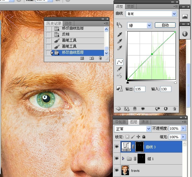Switch to the 历史记录 tab
The image size is (192, 177).
[54, 23]
